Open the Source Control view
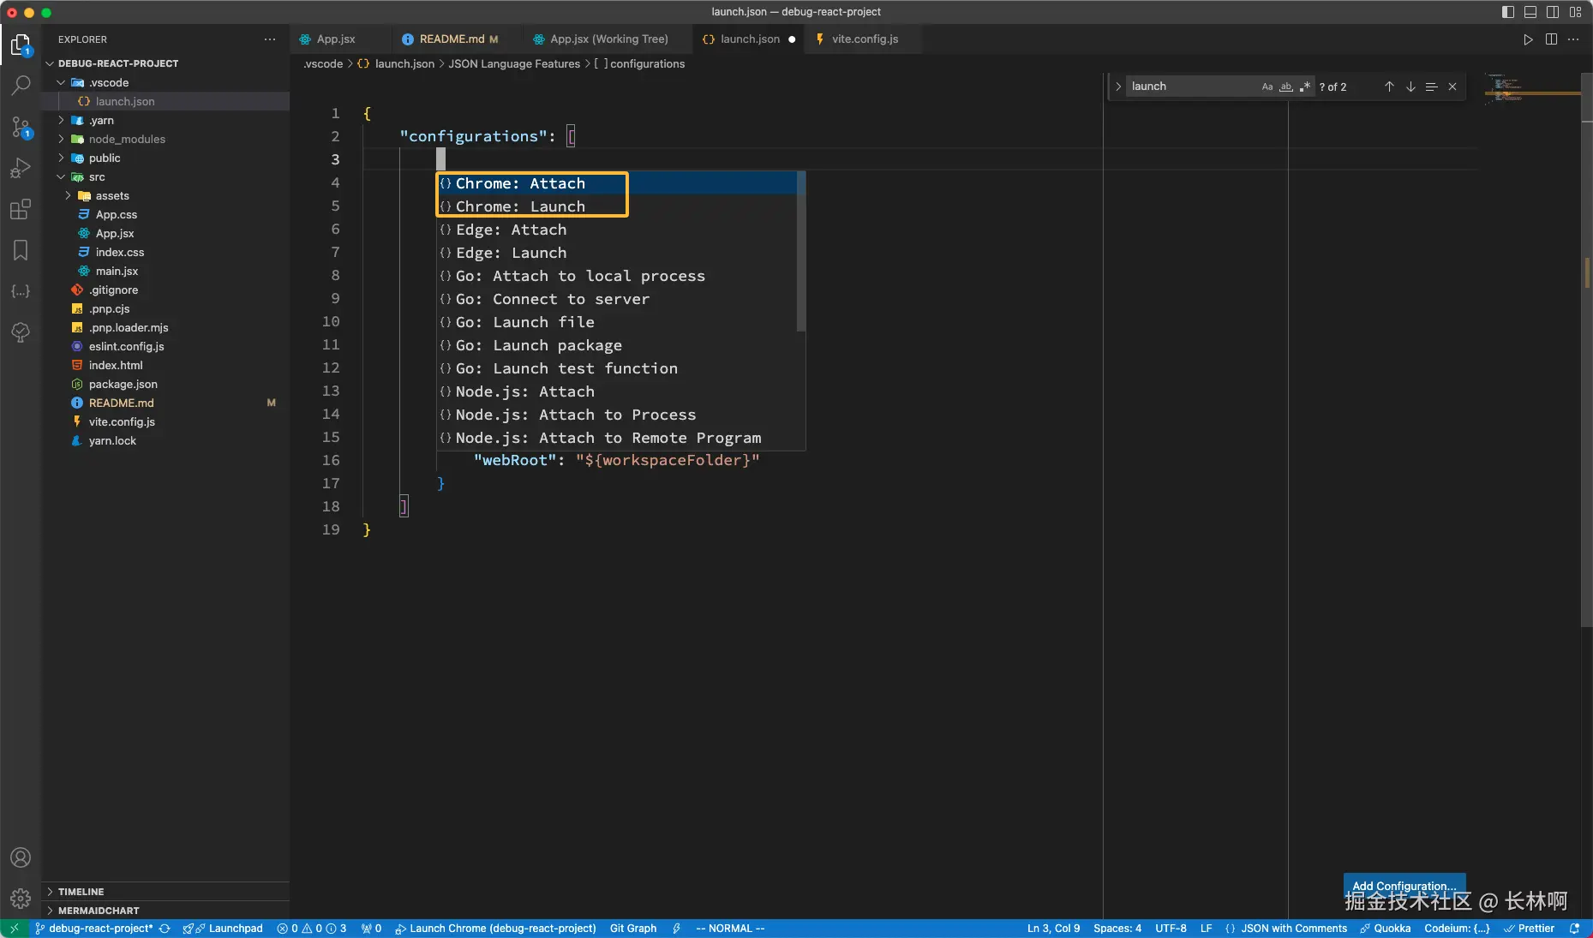 coord(21,127)
